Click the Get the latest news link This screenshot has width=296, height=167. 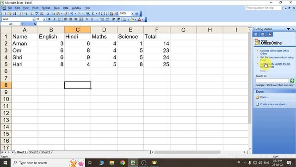[x=277, y=58]
